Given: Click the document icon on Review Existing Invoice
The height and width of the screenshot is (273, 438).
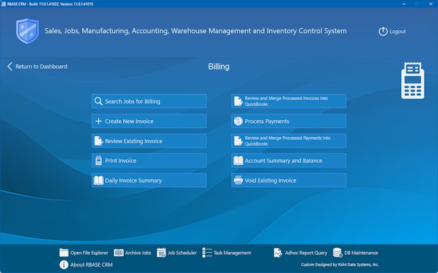Looking at the screenshot, I should (98, 141).
